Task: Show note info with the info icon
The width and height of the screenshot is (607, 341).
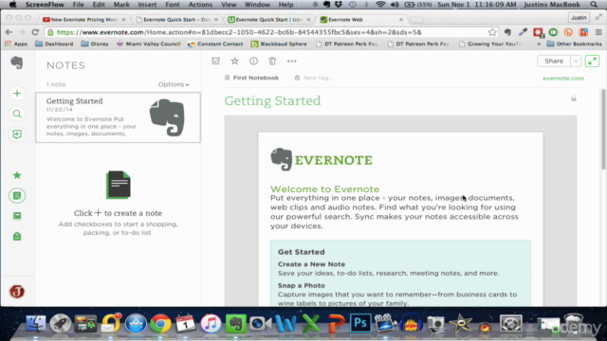Action: point(253,61)
